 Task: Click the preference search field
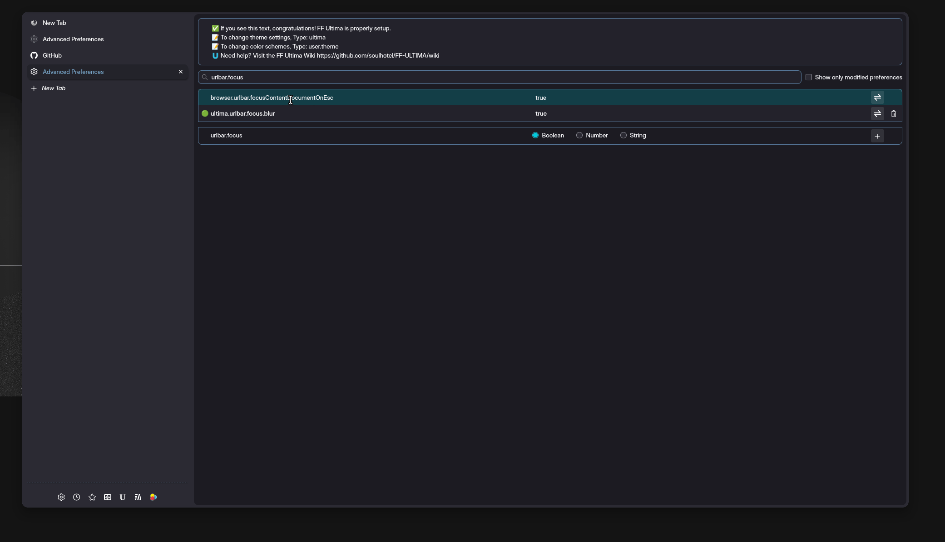click(500, 77)
